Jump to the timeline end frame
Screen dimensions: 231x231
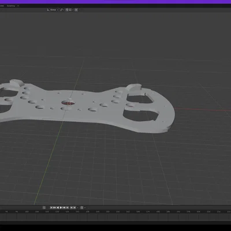(x=68, y=207)
